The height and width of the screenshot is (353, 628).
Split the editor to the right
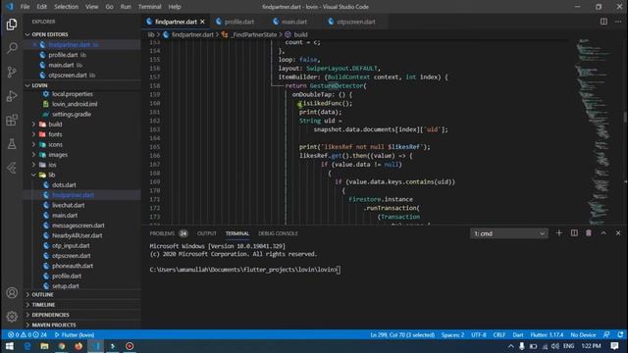pos(603,22)
